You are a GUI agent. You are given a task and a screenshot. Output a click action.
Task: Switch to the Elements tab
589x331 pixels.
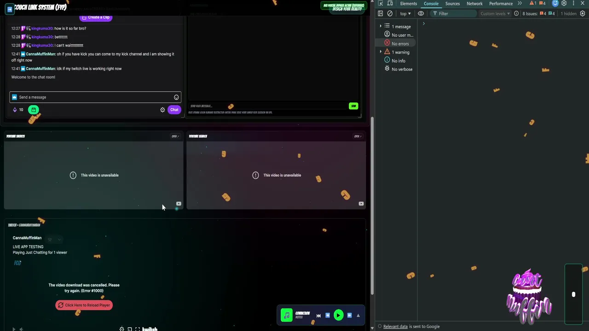point(408,4)
